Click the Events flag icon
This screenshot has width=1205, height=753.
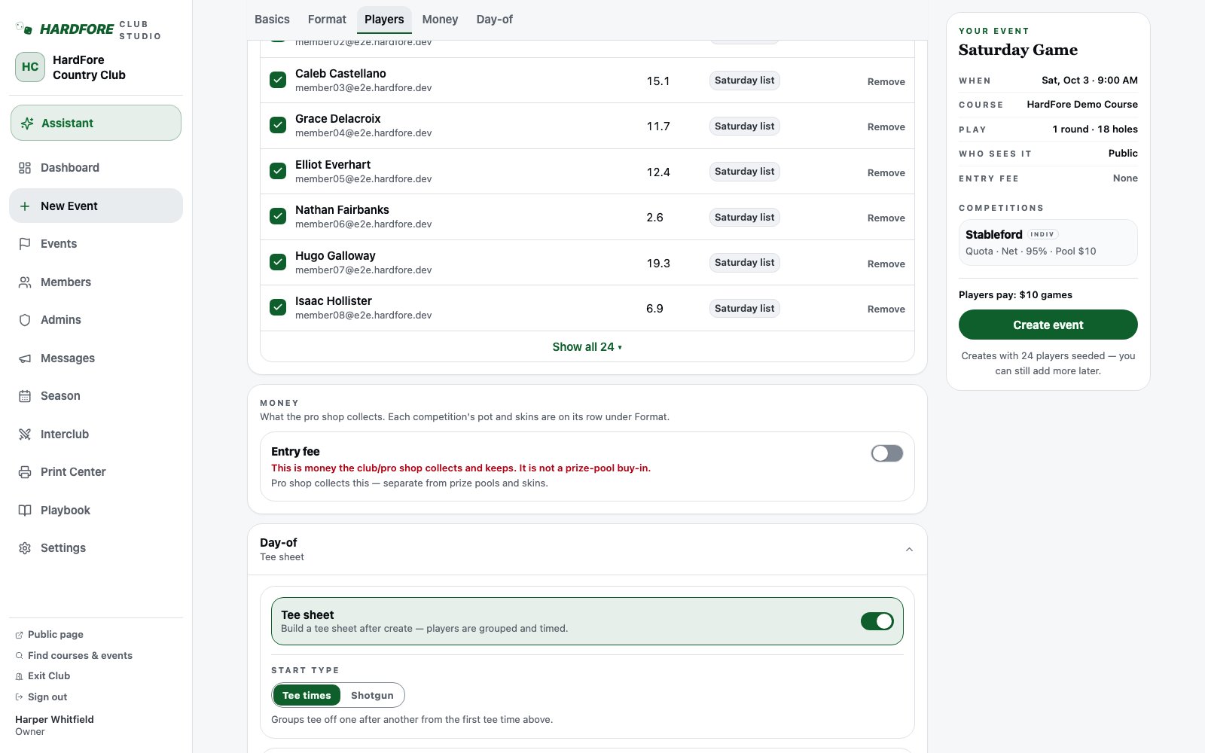coord(25,244)
